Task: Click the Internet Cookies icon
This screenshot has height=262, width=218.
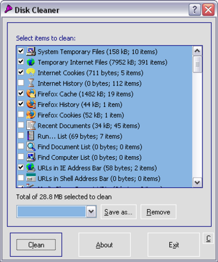Action: pos(31,72)
